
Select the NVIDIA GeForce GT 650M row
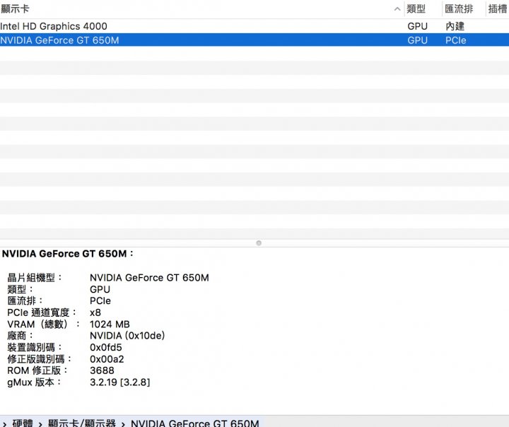pos(255,40)
